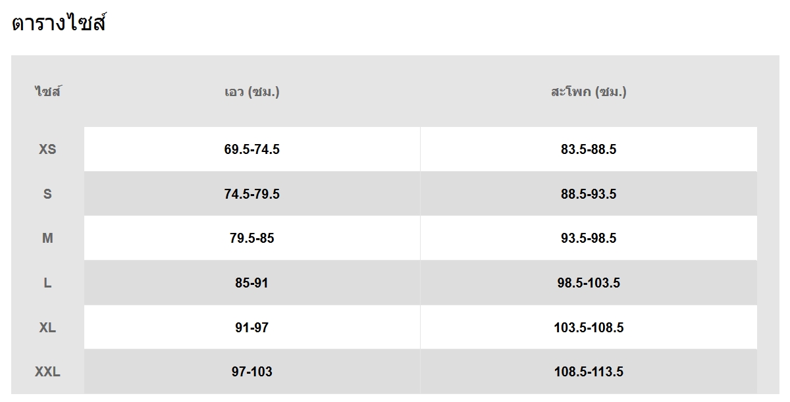Select the XXL size row label
Screen dimensions: 790x402
[x=47, y=372]
